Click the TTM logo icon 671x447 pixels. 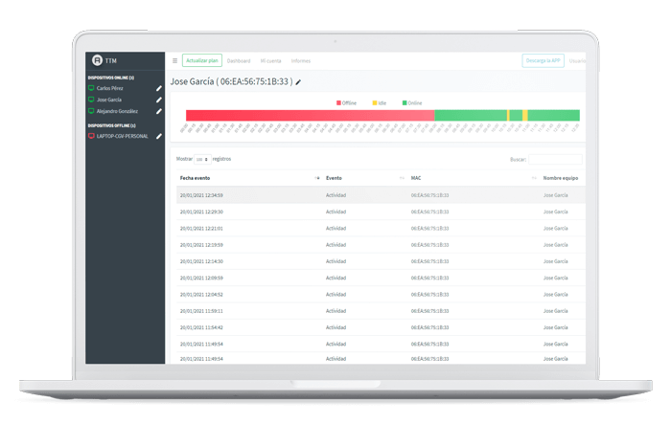click(96, 60)
